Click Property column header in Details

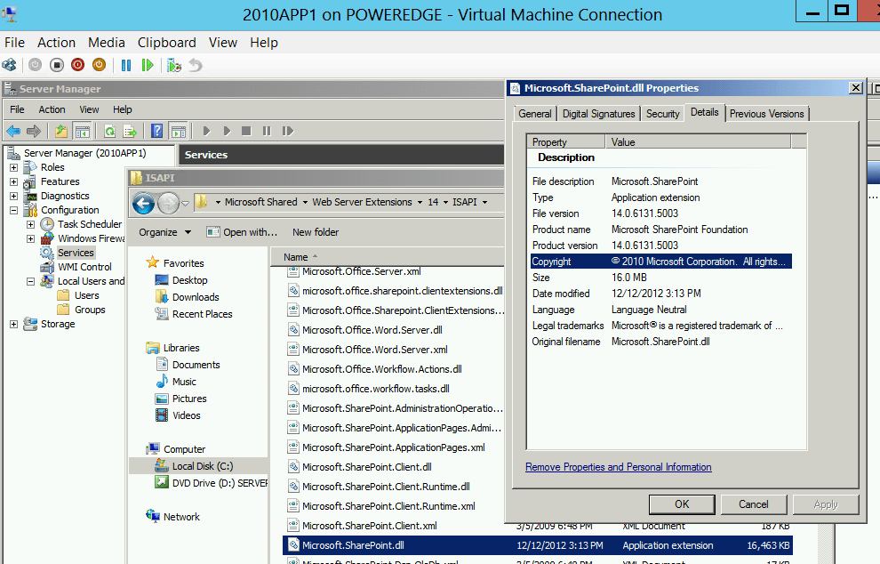565,142
